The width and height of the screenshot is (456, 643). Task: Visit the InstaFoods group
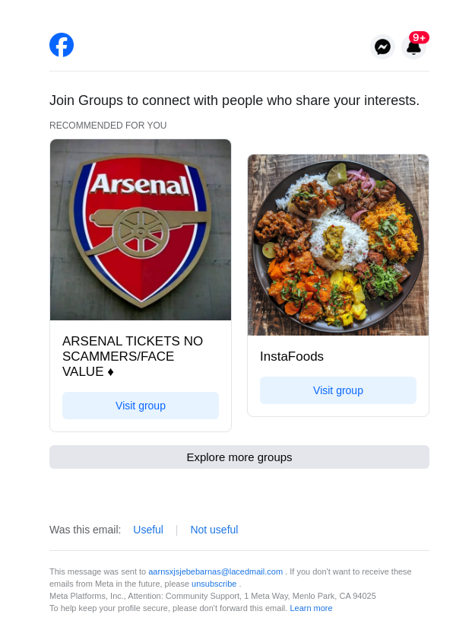pyautogui.click(x=338, y=390)
